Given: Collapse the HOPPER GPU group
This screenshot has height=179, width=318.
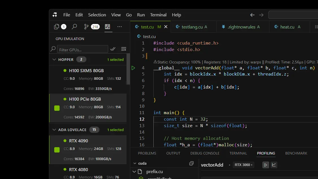Looking at the screenshot, I should click(x=54, y=59).
